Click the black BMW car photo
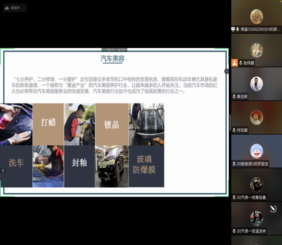Image resolution: width=282 pixels, height=245 pixels. (x=112, y=166)
